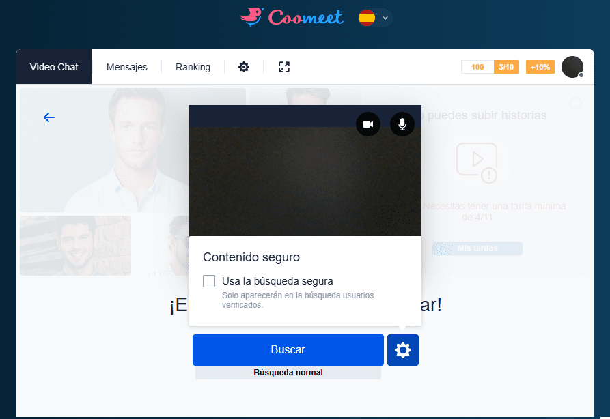This screenshot has width=610, height=419.
Task: Open the Búsqueda normal search mode selector
Action: [x=288, y=373]
